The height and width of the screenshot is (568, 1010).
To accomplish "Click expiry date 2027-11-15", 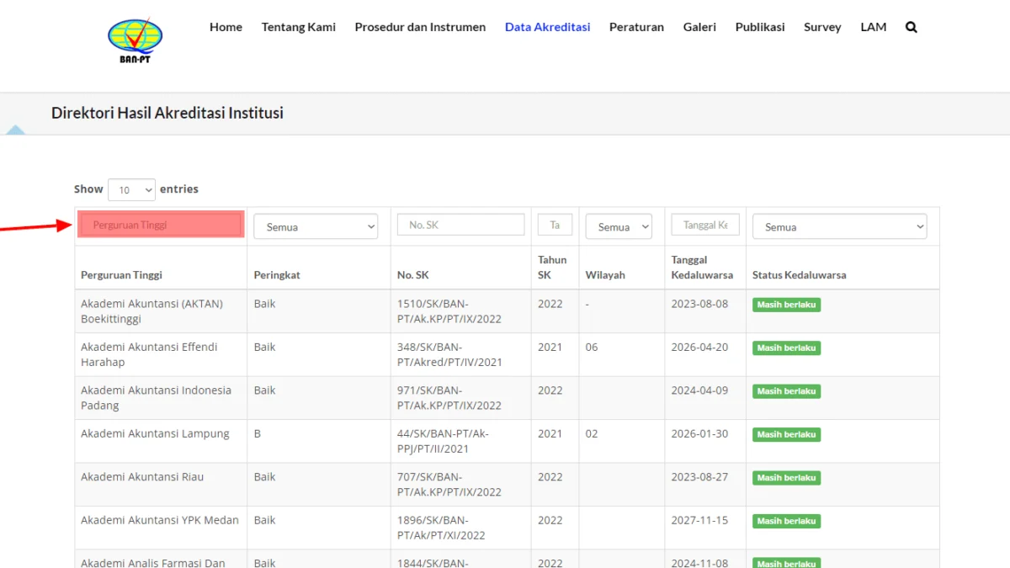I will (699, 520).
